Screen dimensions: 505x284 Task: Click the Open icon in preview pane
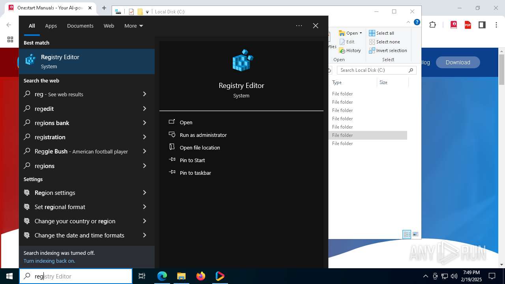(x=172, y=122)
